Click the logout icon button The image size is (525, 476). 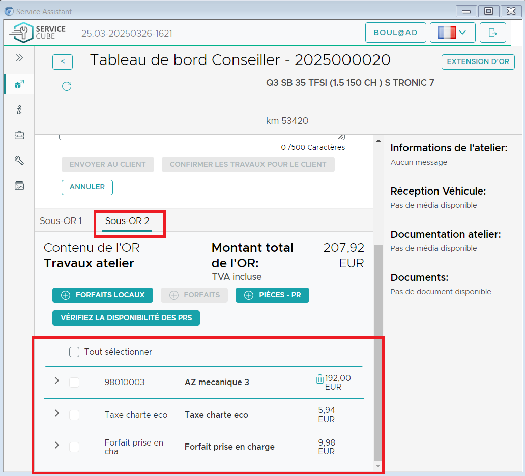point(492,33)
